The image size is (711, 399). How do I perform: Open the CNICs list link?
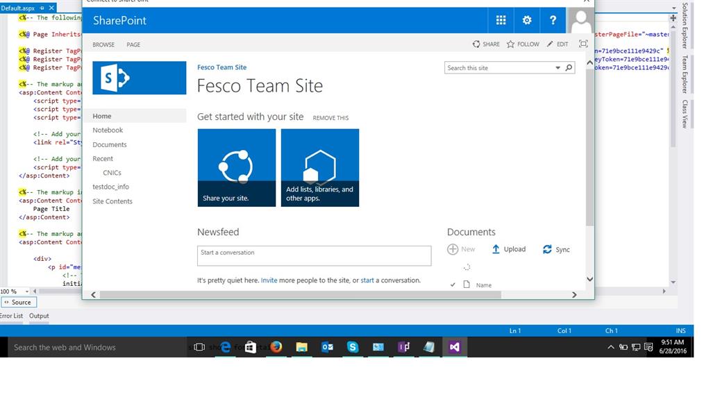tap(112, 173)
